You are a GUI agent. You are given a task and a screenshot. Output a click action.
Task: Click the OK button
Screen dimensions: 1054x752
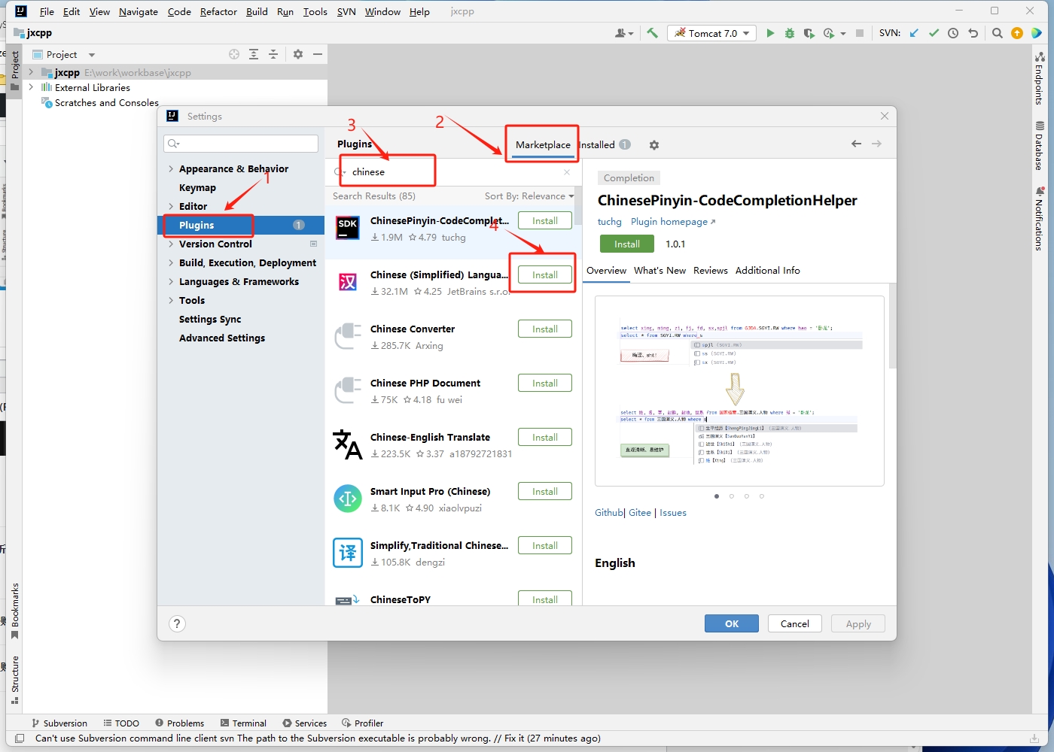(732, 623)
